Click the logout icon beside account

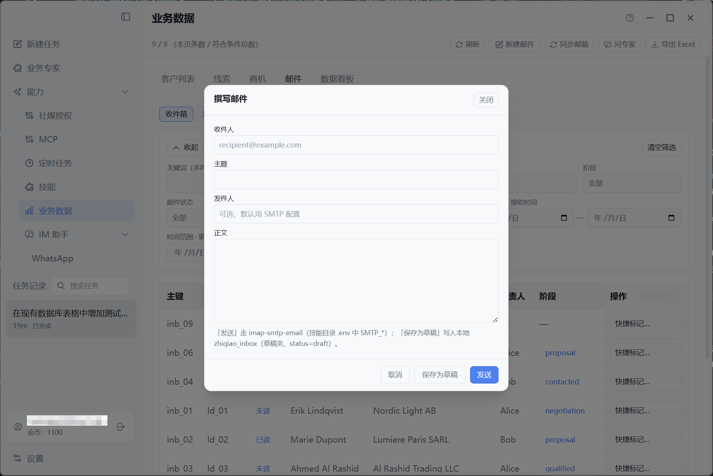pos(121,427)
